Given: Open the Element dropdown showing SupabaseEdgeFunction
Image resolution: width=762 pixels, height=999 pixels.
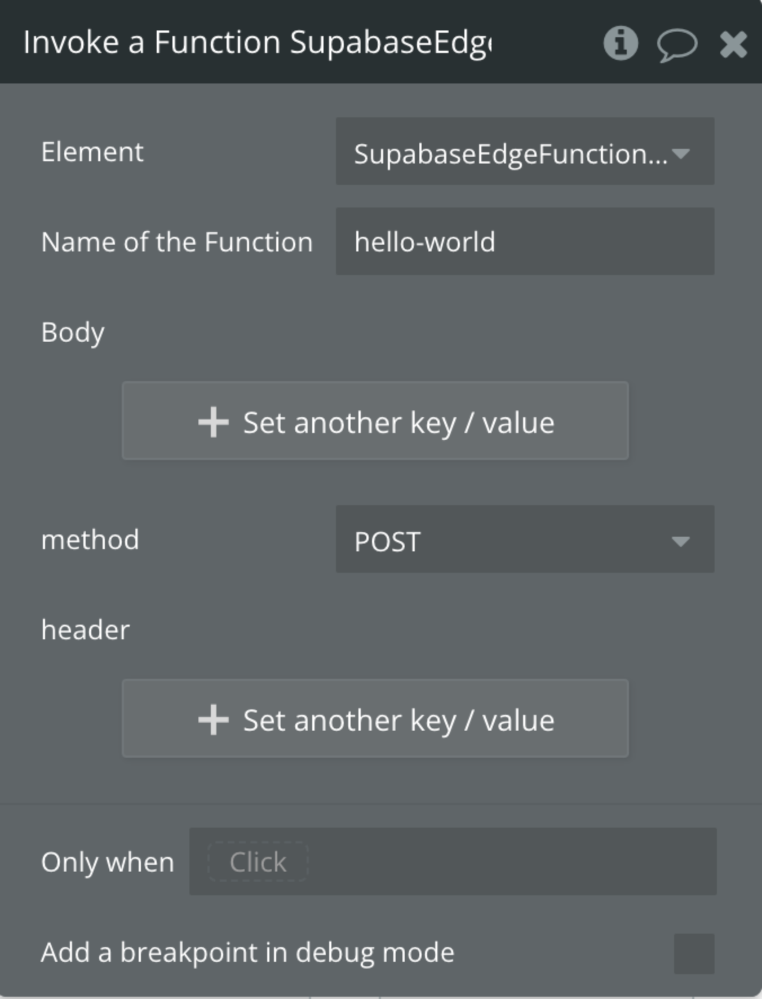Looking at the screenshot, I should tap(510, 152).
